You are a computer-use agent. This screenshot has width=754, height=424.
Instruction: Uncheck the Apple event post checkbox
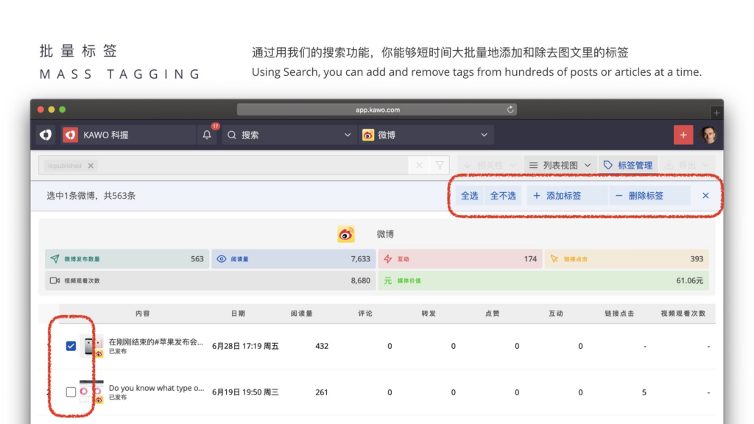click(x=71, y=346)
